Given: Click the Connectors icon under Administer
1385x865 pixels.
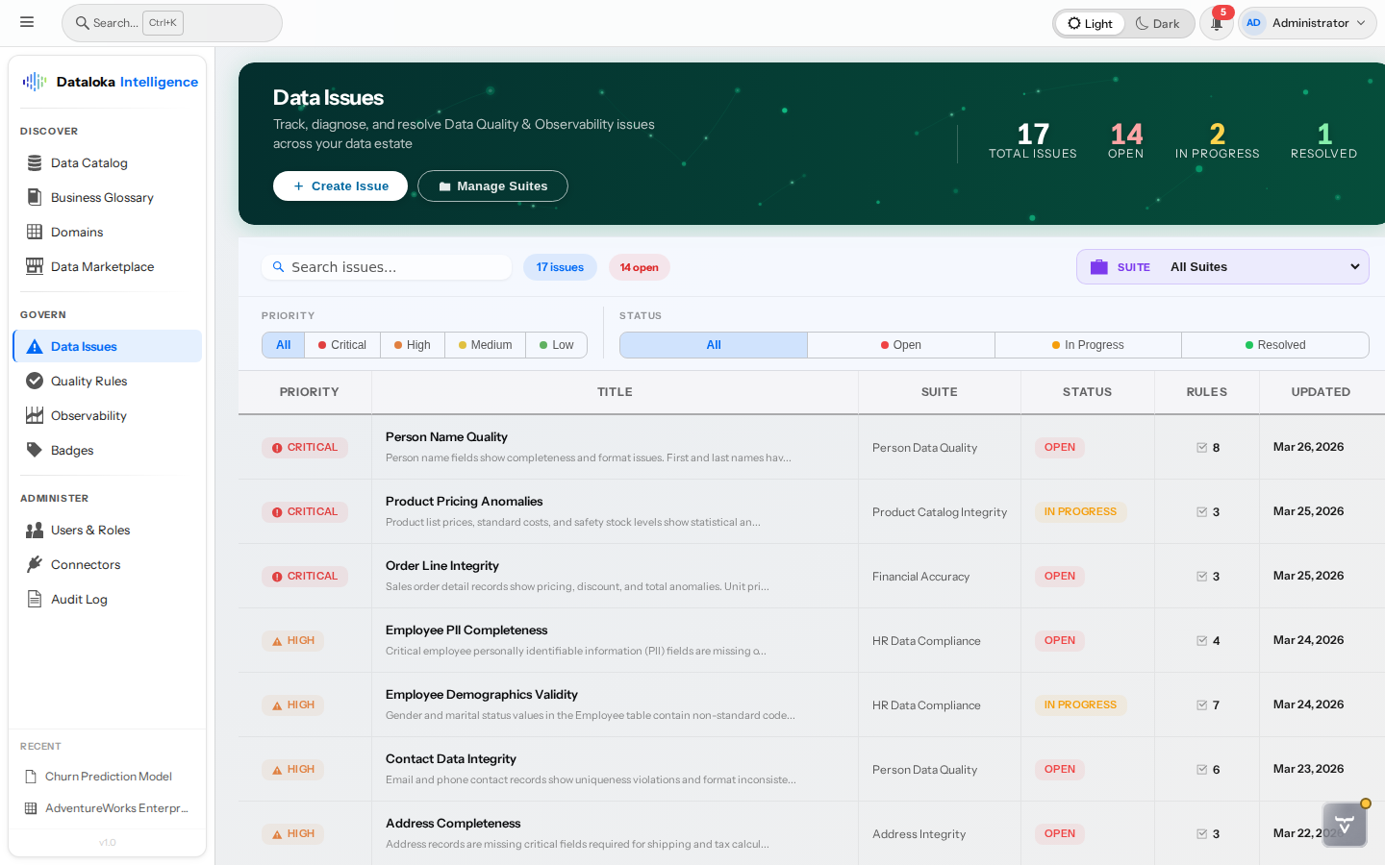Looking at the screenshot, I should tap(34, 564).
